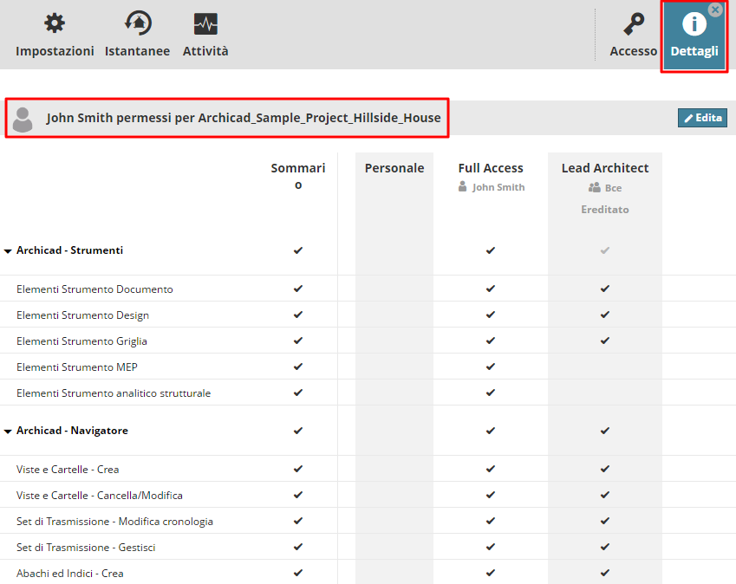The height and width of the screenshot is (584, 736).
Task: Open the Attività activity monitor icon
Action: [205, 23]
